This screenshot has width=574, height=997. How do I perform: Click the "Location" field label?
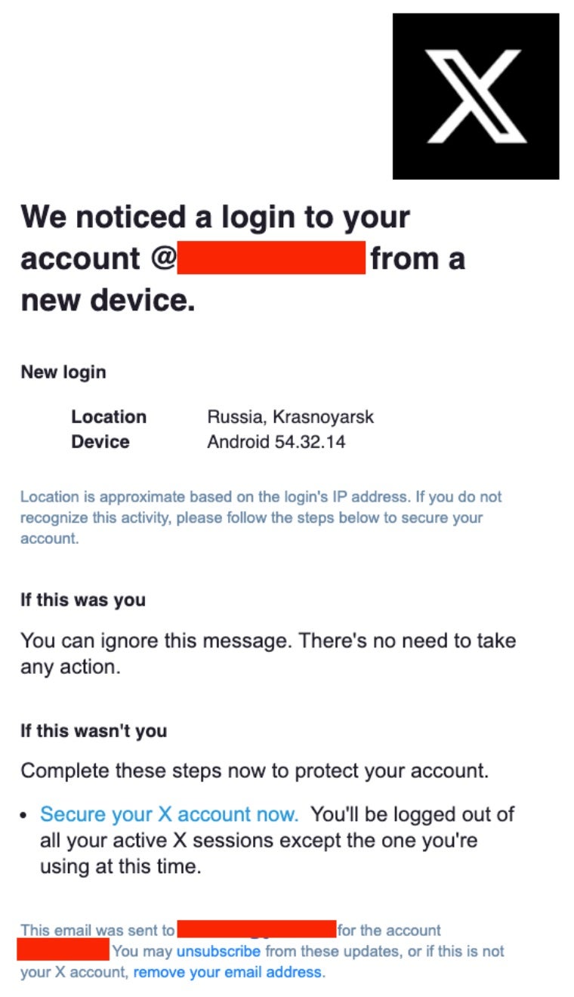[109, 417]
